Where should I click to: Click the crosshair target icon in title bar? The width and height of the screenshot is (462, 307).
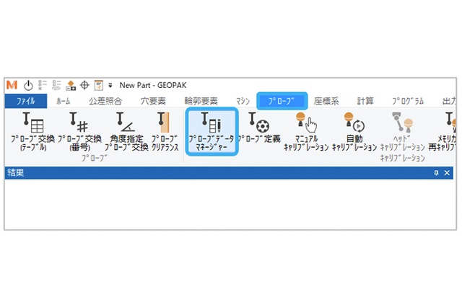point(84,85)
